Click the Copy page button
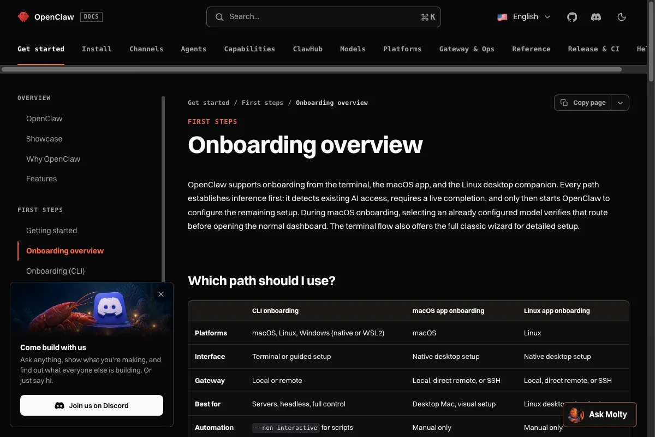This screenshot has width=655, height=437. point(583,103)
